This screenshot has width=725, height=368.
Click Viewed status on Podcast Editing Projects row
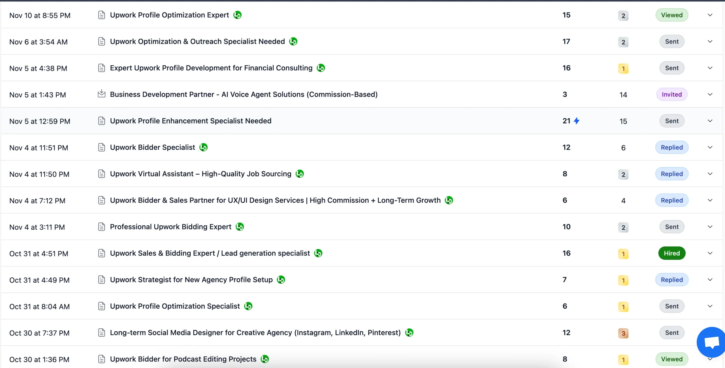point(671,359)
